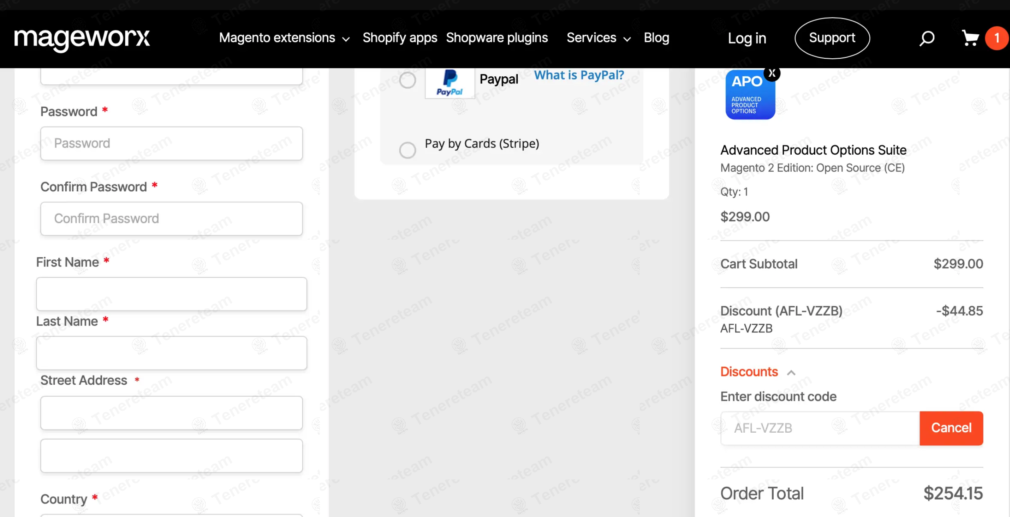Open Shopify apps menu item
This screenshot has width=1010, height=517.
(x=399, y=38)
